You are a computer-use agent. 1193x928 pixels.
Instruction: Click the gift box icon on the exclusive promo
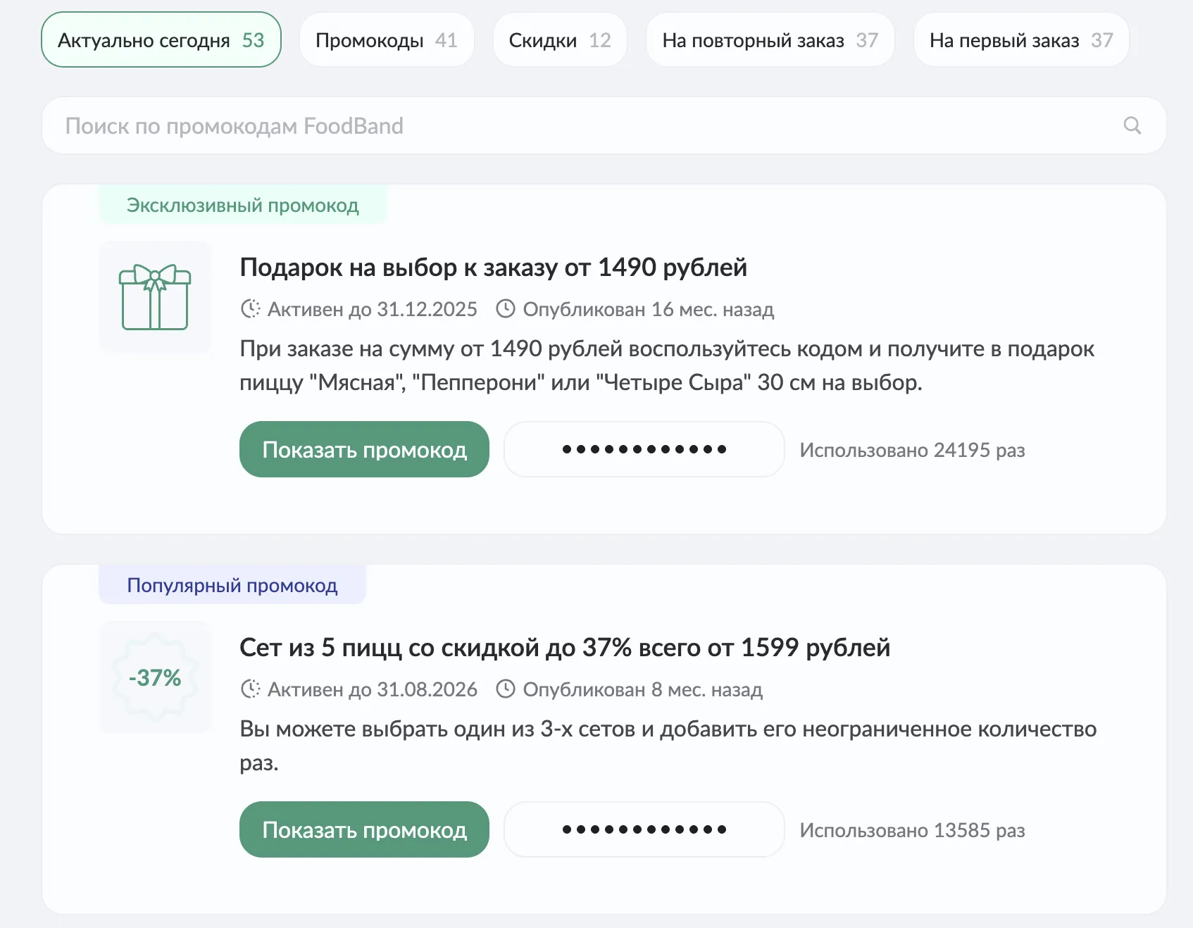pos(154,297)
